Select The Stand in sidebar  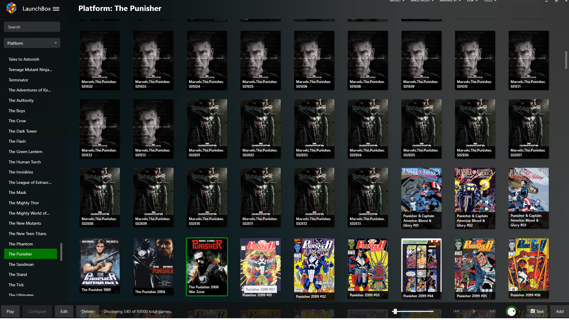tap(31, 275)
